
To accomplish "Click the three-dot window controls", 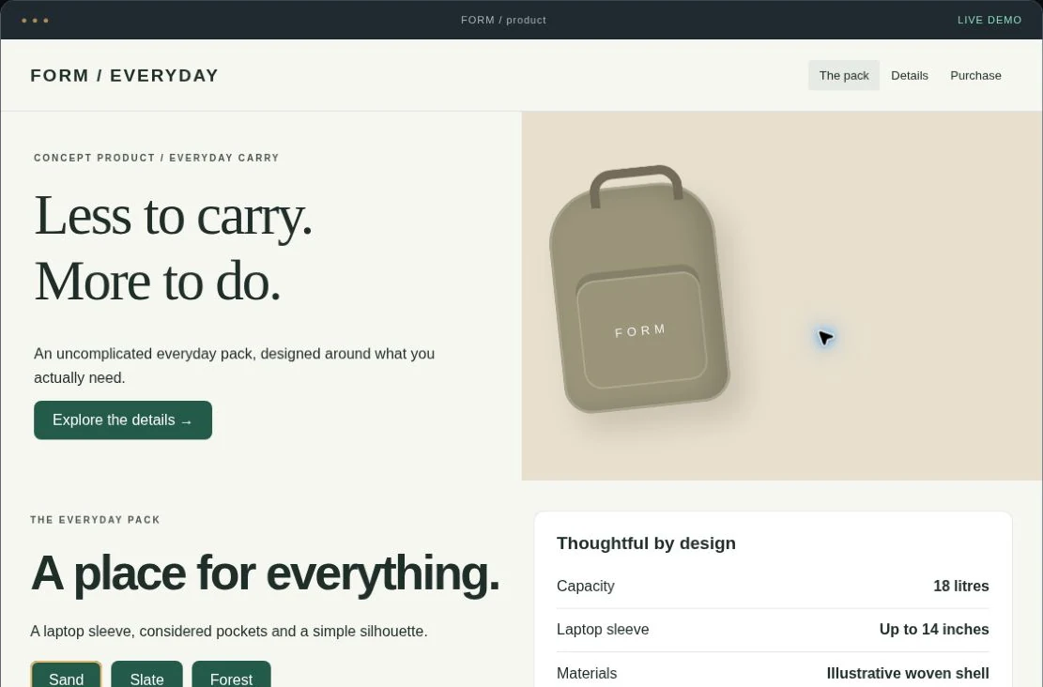I will (35, 21).
